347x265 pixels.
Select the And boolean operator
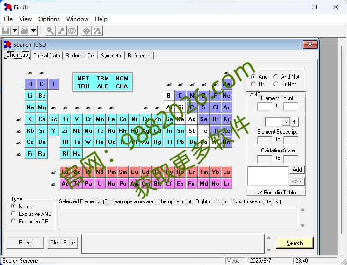[x=253, y=77]
